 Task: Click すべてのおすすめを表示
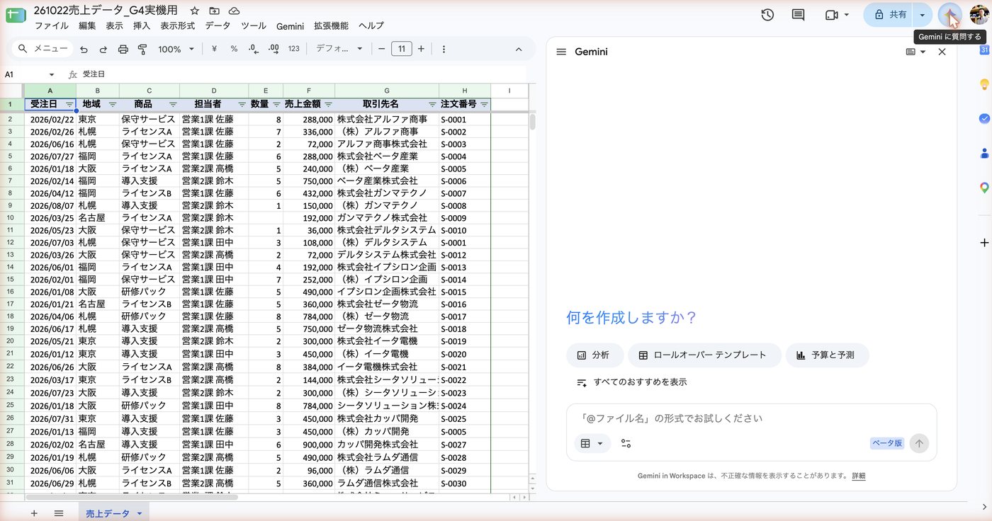[x=631, y=382]
